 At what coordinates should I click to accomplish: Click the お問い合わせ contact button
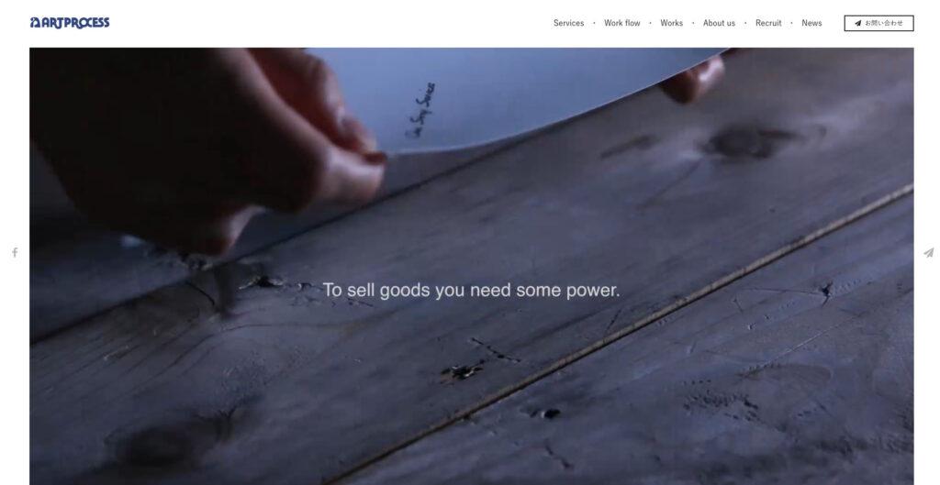click(x=878, y=23)
